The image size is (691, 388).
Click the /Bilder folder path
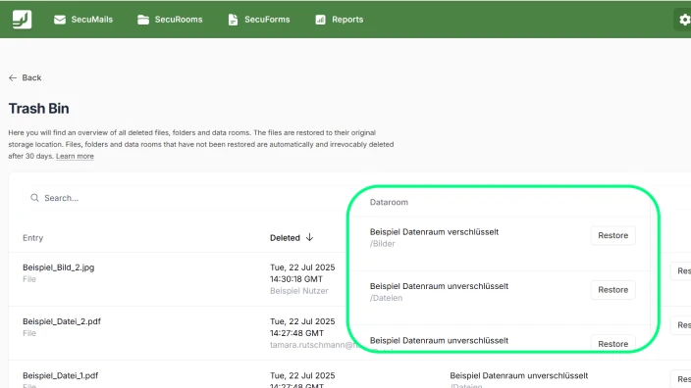(x=383, y=244)
